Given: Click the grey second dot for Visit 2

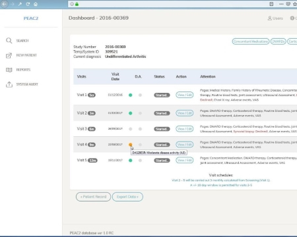Looking at the screenshot, I should point(140,113).
